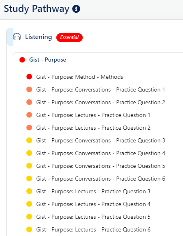This screenshot has width=183, height=236.
Task: Select Conversations - Practice Question 2
Action: pyautogui.click(x=100, y=102)
